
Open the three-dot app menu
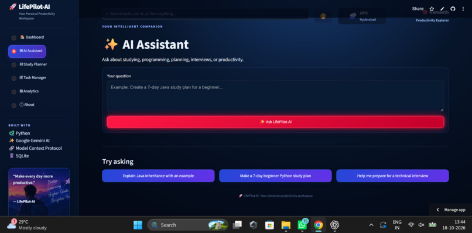point(463,9)
